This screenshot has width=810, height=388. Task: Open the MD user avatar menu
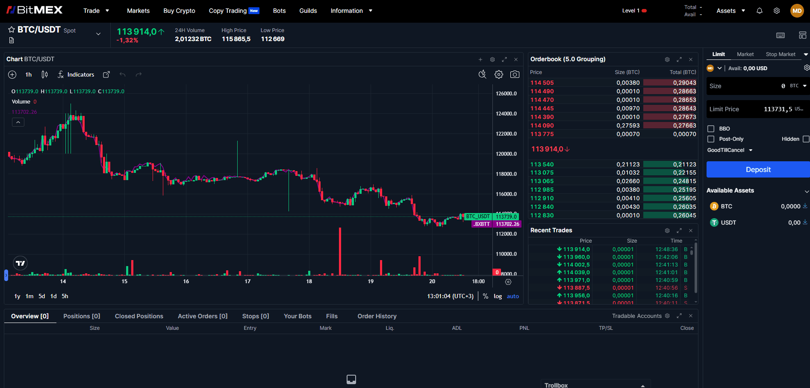(797, 11)
